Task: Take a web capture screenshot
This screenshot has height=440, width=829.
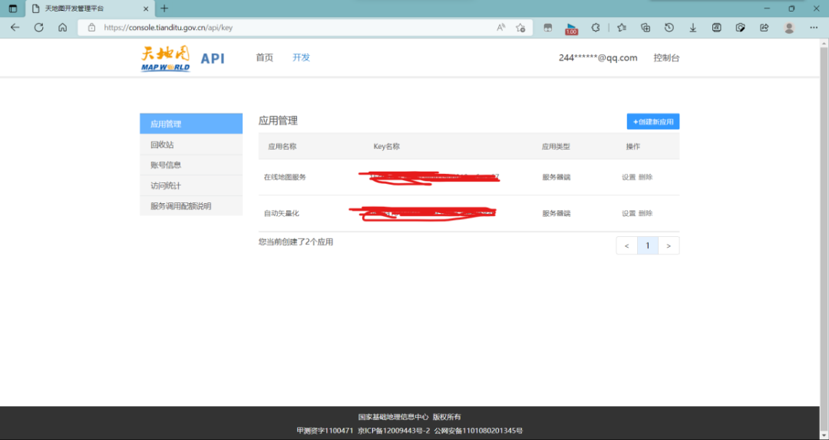Action: (741, 28)
